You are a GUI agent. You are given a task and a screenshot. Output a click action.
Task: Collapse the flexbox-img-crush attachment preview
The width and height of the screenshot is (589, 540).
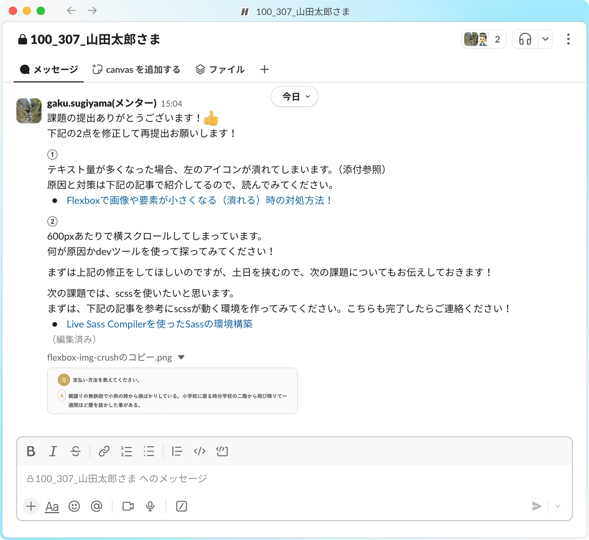click(181, 357)
